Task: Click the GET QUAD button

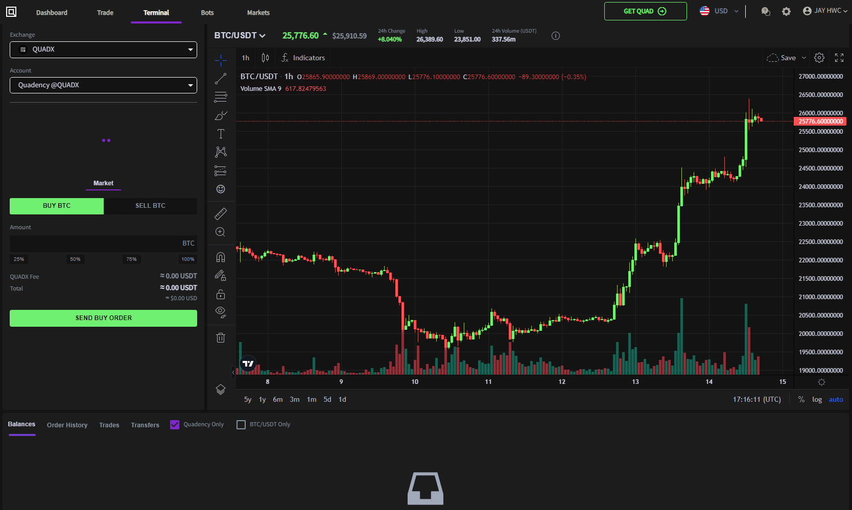Action: [x=645, y=11]
